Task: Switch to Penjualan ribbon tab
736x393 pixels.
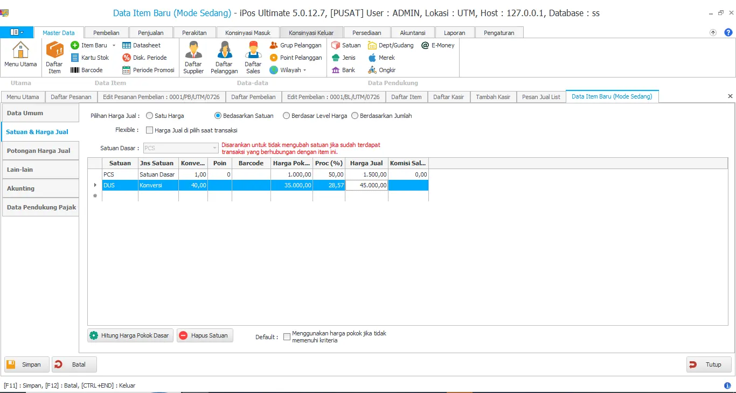Action: (x=150, y=33)
